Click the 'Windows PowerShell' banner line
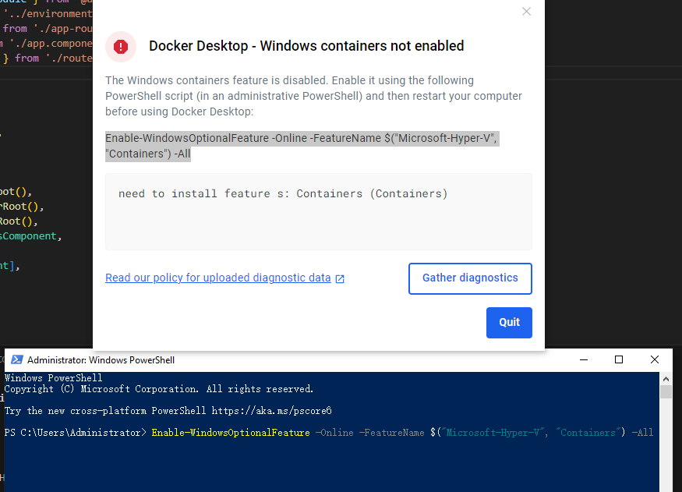Viewport: 682px width, 492px height. click(53, 377)
